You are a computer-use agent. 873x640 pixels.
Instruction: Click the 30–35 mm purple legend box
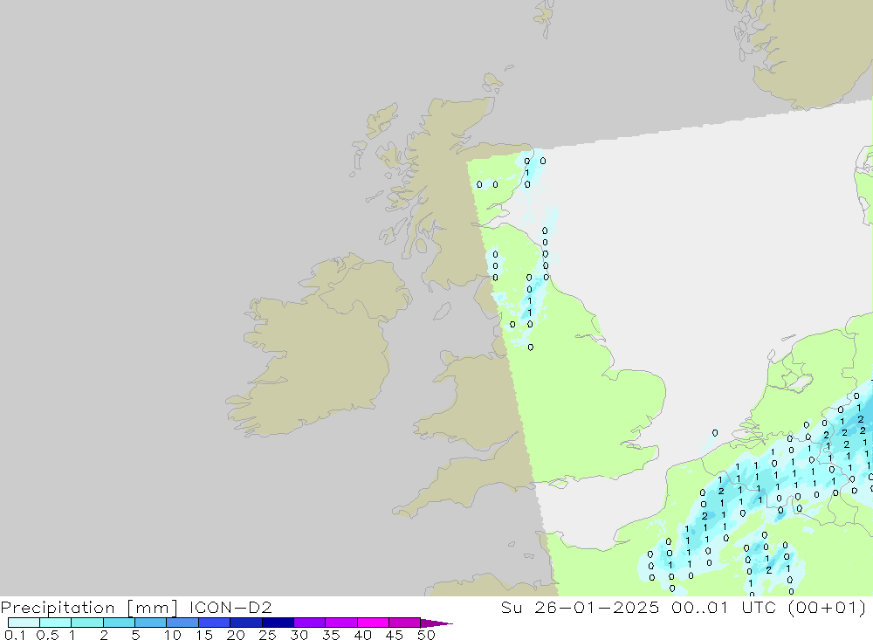point(310,623)
